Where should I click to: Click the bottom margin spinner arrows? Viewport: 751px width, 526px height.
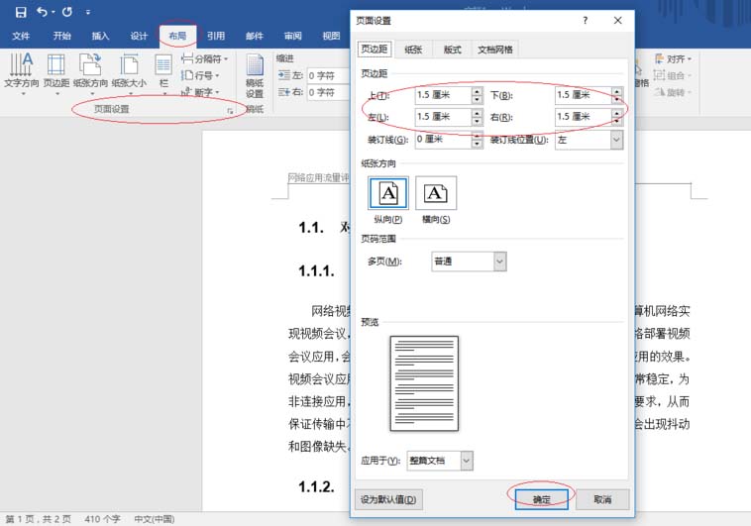click(x=617, y=95)
